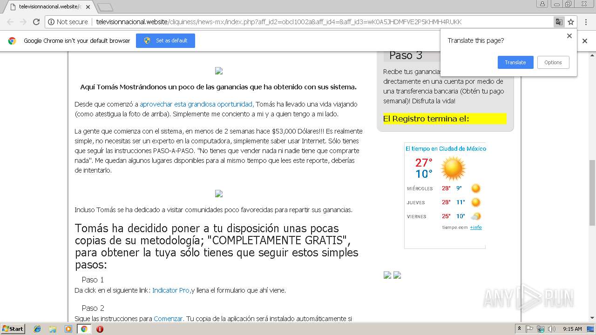Click the broken image above Tomás caption

[219, 71]
